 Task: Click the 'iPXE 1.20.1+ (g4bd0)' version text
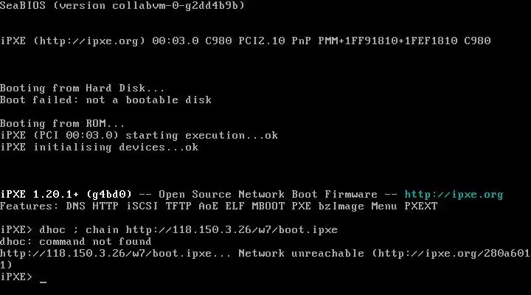[x=66, y=195]
